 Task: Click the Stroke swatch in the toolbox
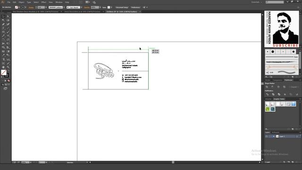[x=7, y=76]
